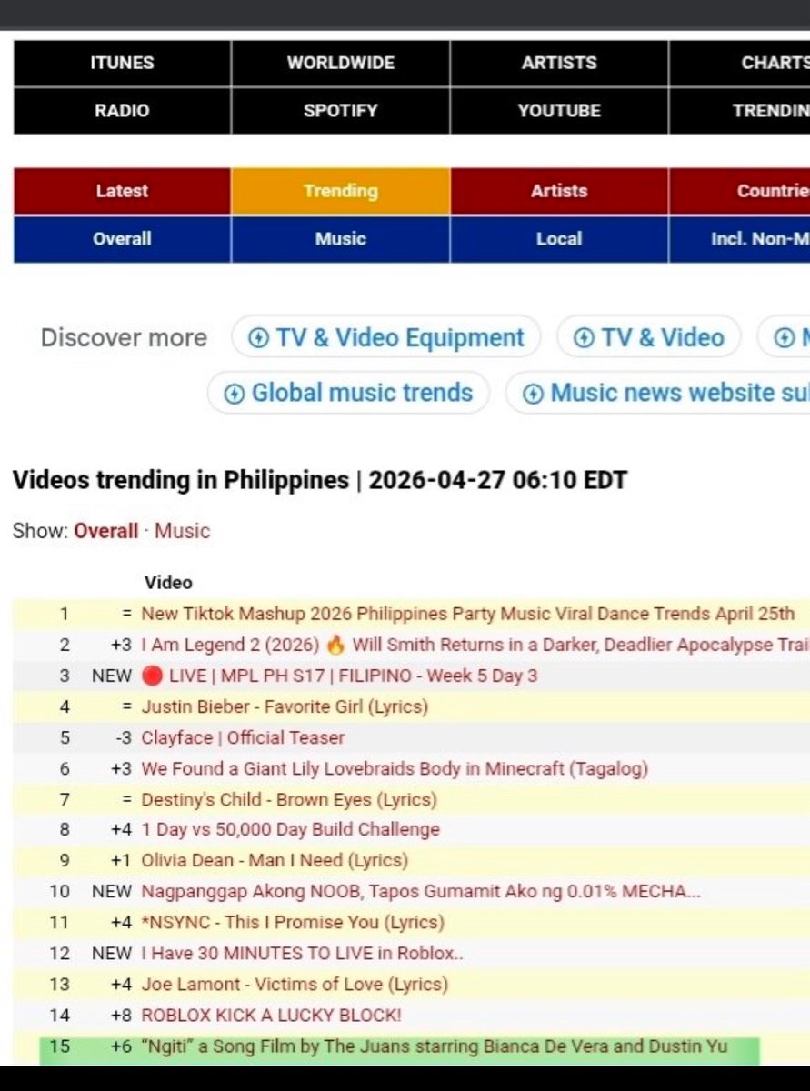Open Music news website suggestion chip
The image size is (810, 1091).
pos(658,393)
